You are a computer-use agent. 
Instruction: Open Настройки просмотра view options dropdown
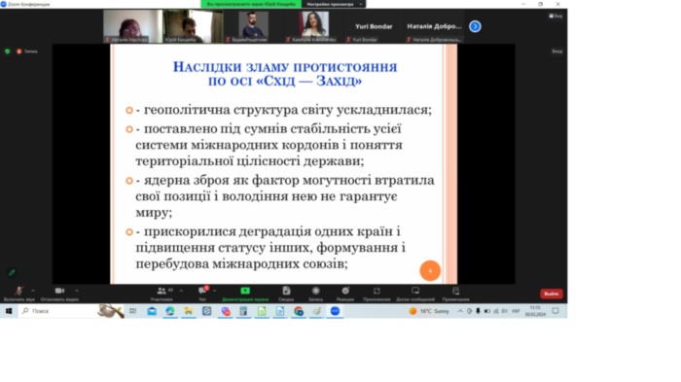click(334, 4)
